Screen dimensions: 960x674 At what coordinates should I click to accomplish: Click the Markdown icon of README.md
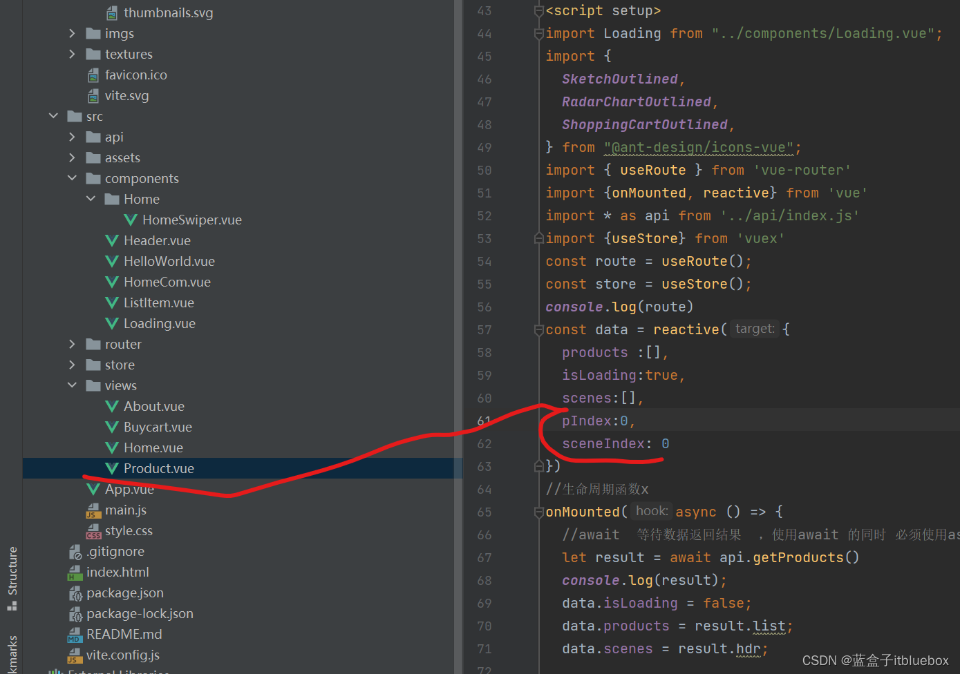(x=75, y=635)
